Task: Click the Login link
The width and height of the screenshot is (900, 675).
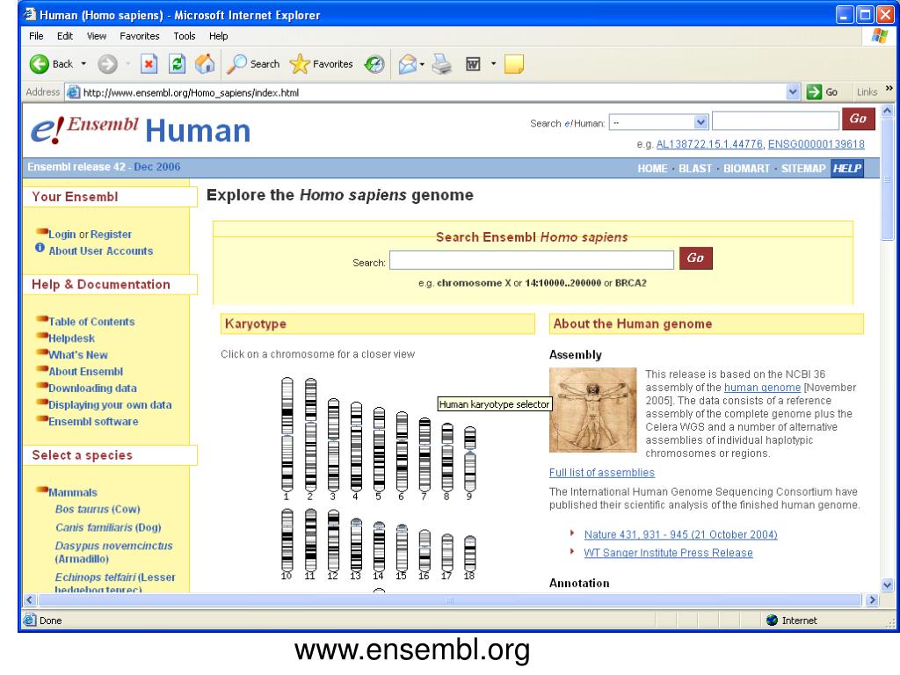Action: pos(62,234)
